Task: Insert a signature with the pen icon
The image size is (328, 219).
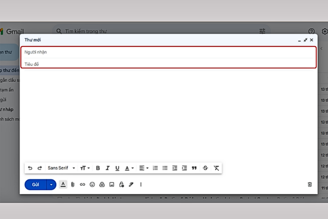Action: point(131,184)
